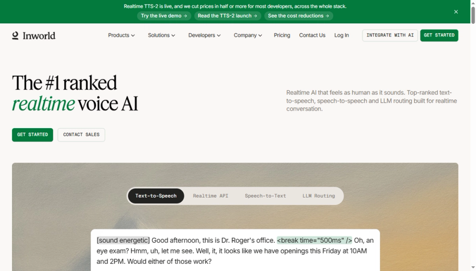Click the banner announcement text
Viewport: 476px width, 271px height.
[235, 6]
